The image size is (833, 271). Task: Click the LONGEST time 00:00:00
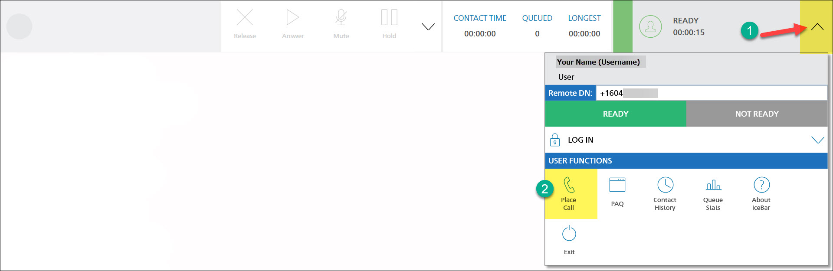(584, 34)
